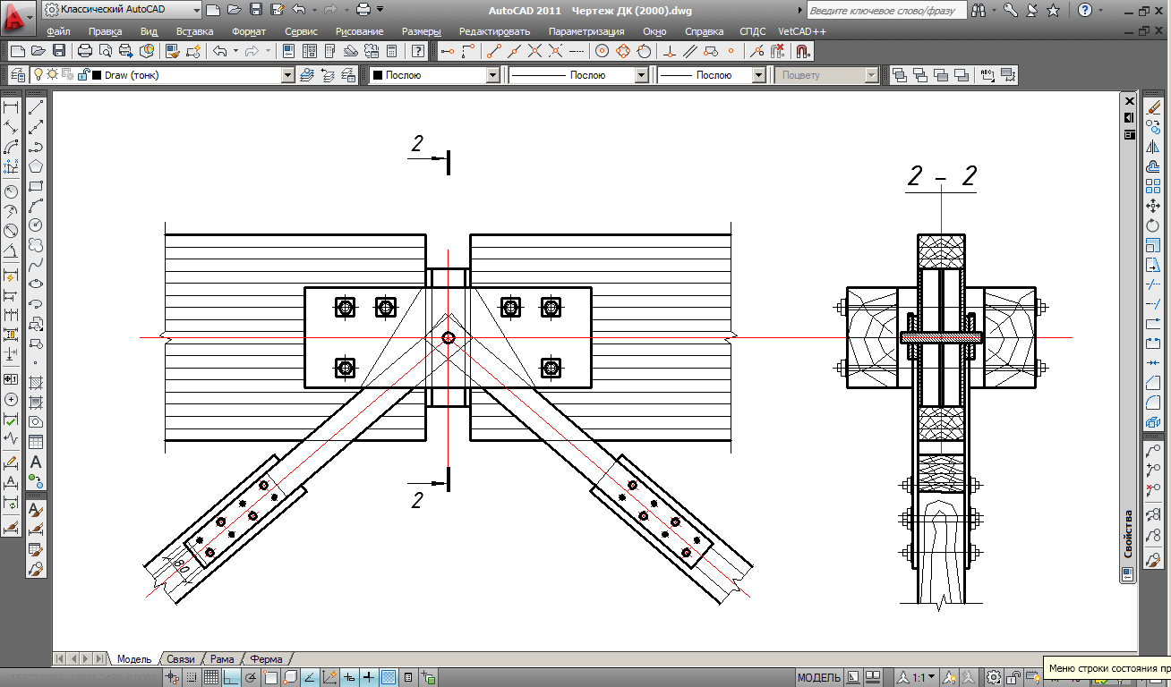Click the Plot printer icon in standard toolbar
The image size is (1171, 687).
[85, 51]
